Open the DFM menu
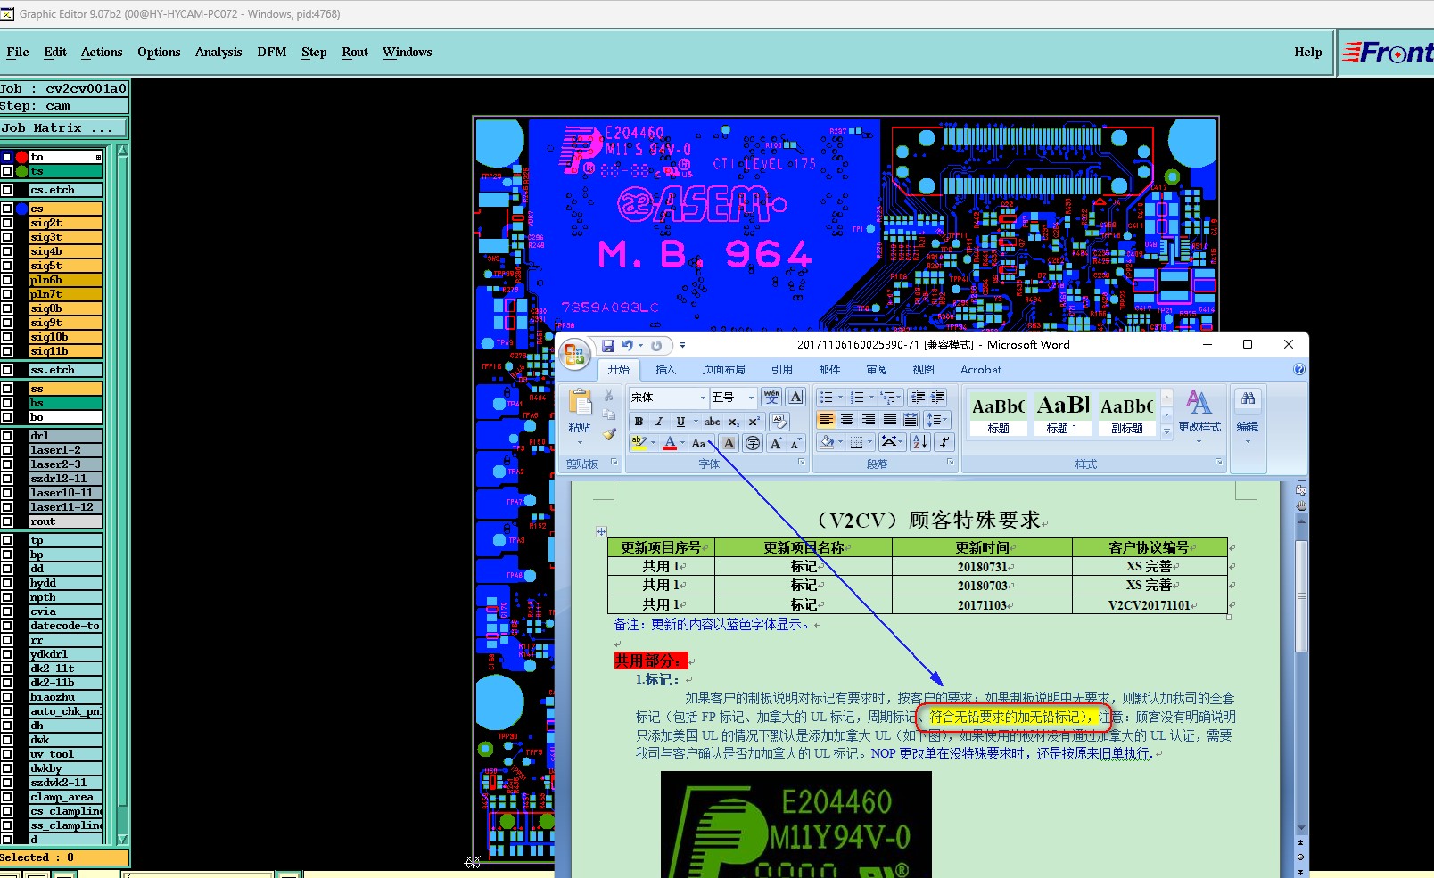The image size is (1434, 878). pyautogui.click(x=272, y=52)
